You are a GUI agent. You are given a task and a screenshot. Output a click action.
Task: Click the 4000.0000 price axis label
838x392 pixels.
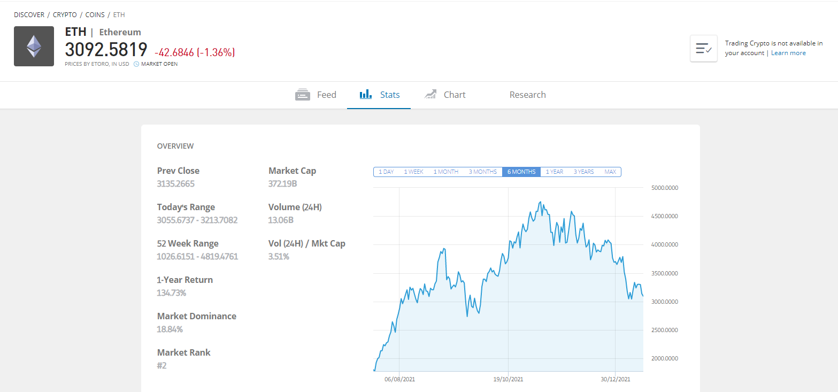(664, 244)
